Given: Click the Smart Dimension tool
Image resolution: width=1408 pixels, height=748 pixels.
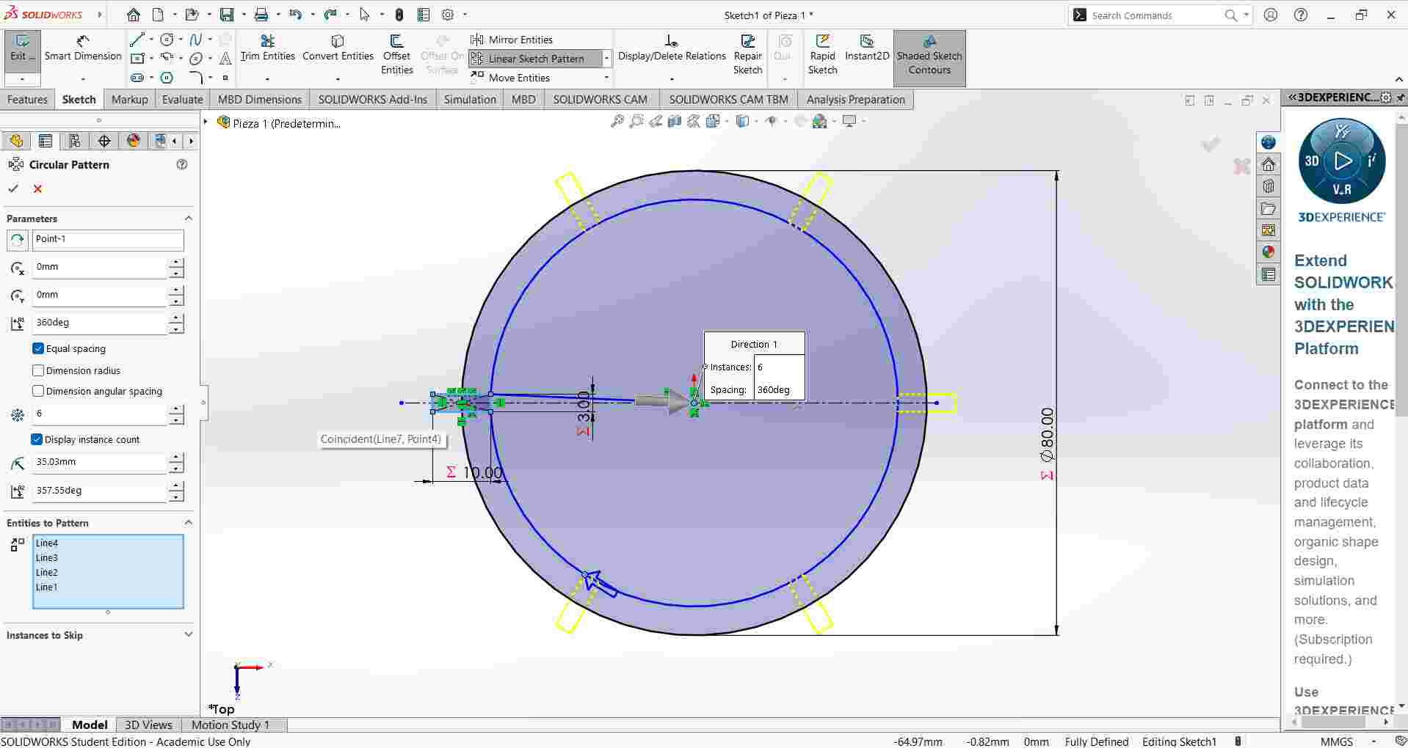Looking at the screenshot, I should [x=83, y=48].
